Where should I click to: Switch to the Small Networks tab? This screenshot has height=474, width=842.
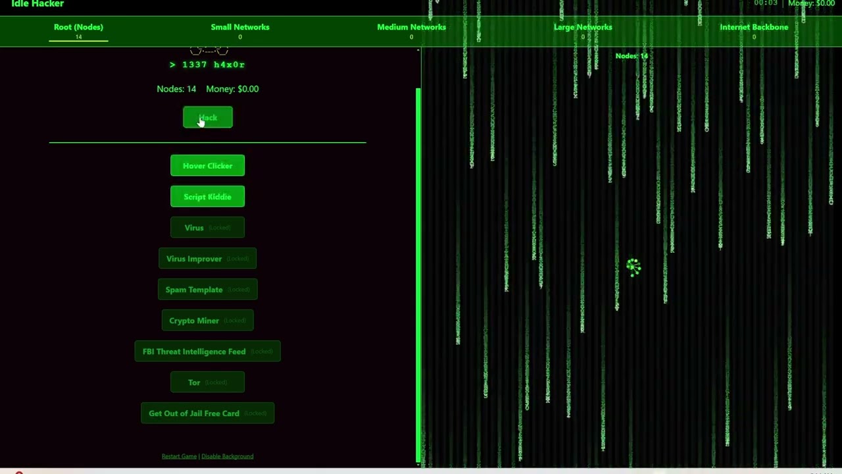pyautogui.click(x=240, y=30)
